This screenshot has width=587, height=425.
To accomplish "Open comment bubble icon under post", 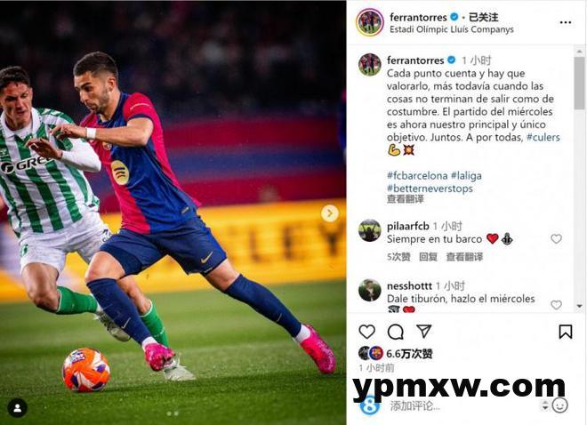I will (395, 332).
